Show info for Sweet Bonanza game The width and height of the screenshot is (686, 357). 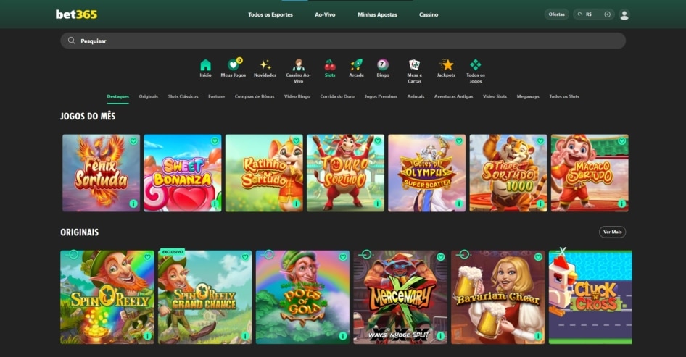(x=215, y=203)
